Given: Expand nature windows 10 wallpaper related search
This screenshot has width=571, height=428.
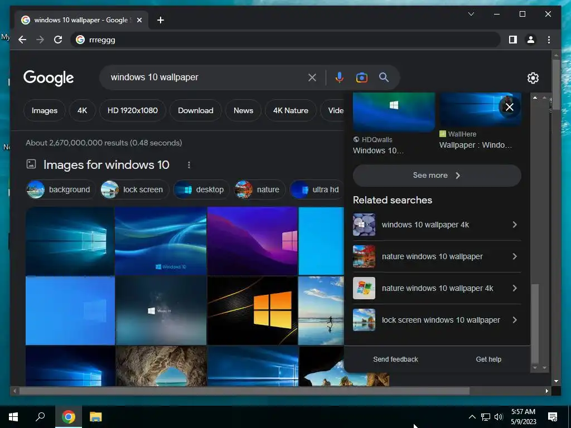Looking at the screenshot, I should coord(437,256).
